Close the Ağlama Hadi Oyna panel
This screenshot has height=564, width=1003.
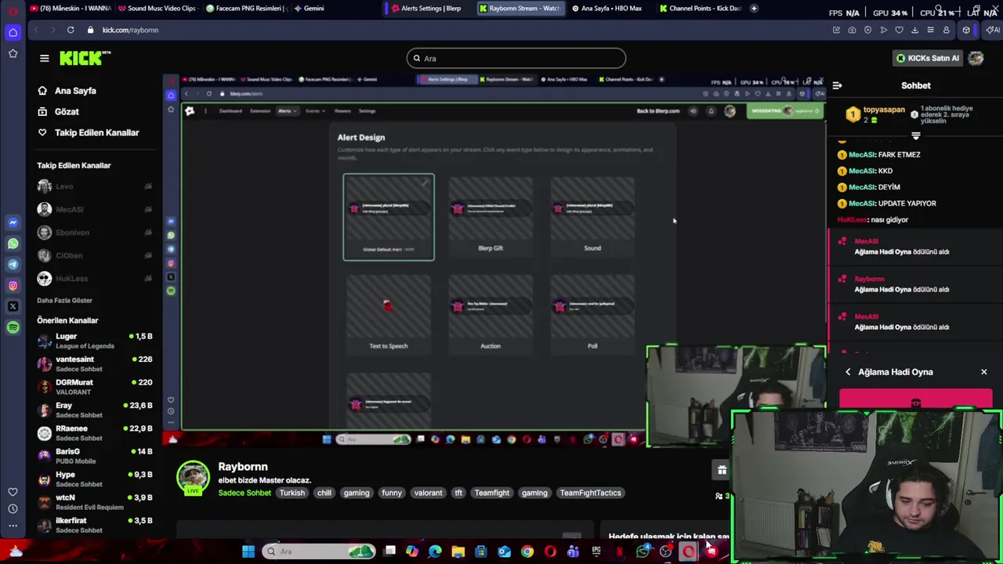pos(984,372)
